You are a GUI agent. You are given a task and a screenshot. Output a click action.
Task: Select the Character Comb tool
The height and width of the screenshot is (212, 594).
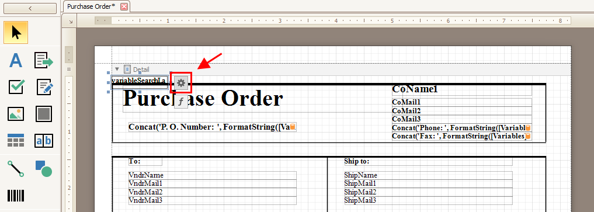tap(44, 140)
